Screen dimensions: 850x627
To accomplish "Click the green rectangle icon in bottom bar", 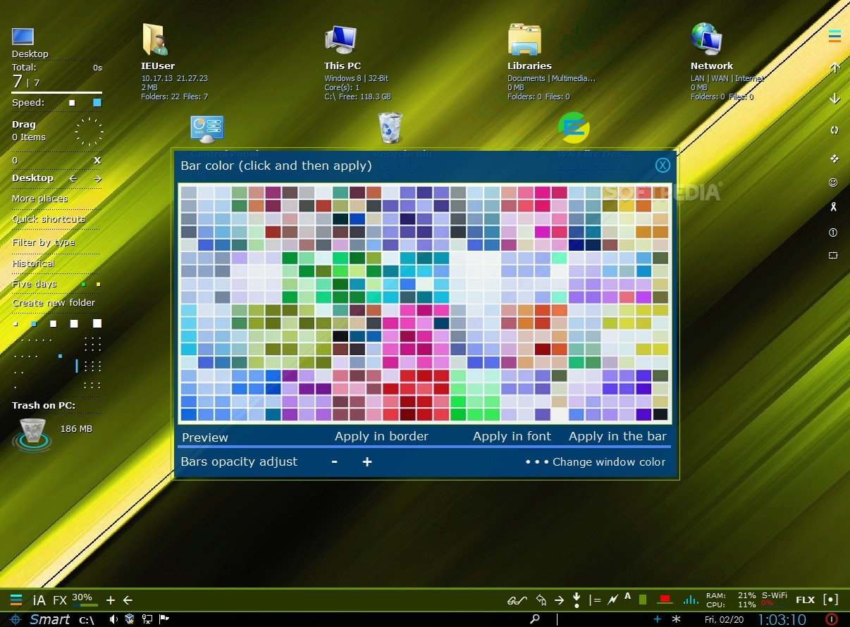I will coord(643,600).
